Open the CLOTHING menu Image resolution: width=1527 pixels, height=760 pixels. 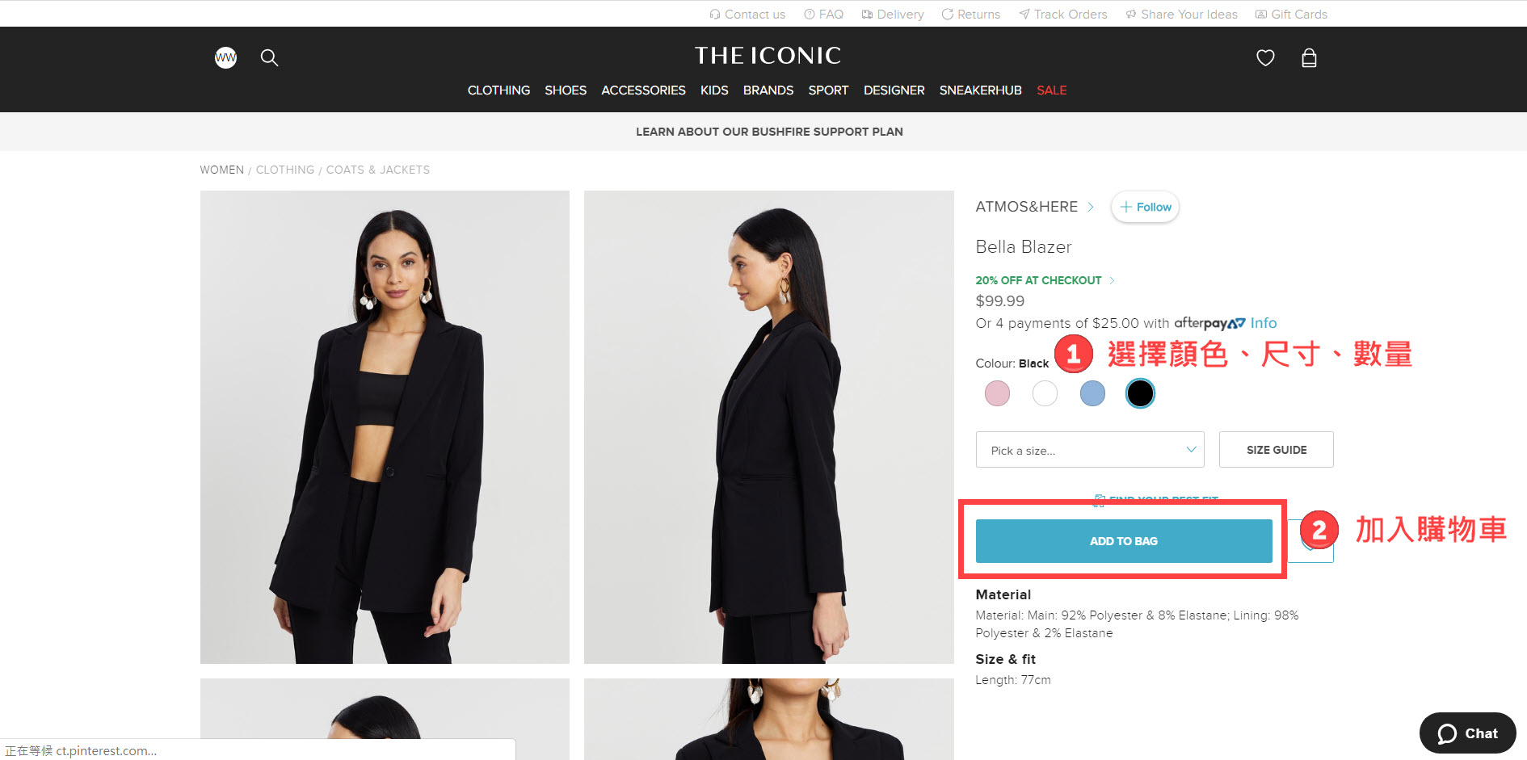click(498, 90)
